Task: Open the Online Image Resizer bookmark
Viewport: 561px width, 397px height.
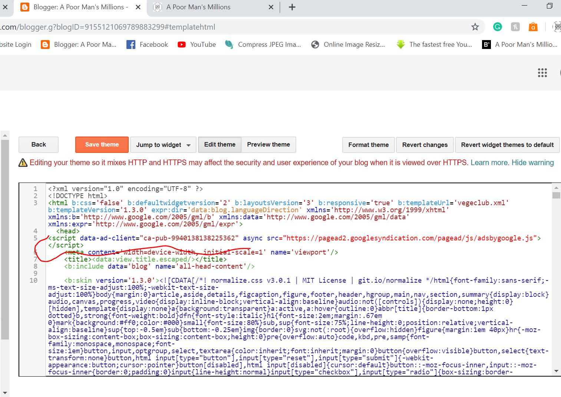Action: [x=348, y=45]
